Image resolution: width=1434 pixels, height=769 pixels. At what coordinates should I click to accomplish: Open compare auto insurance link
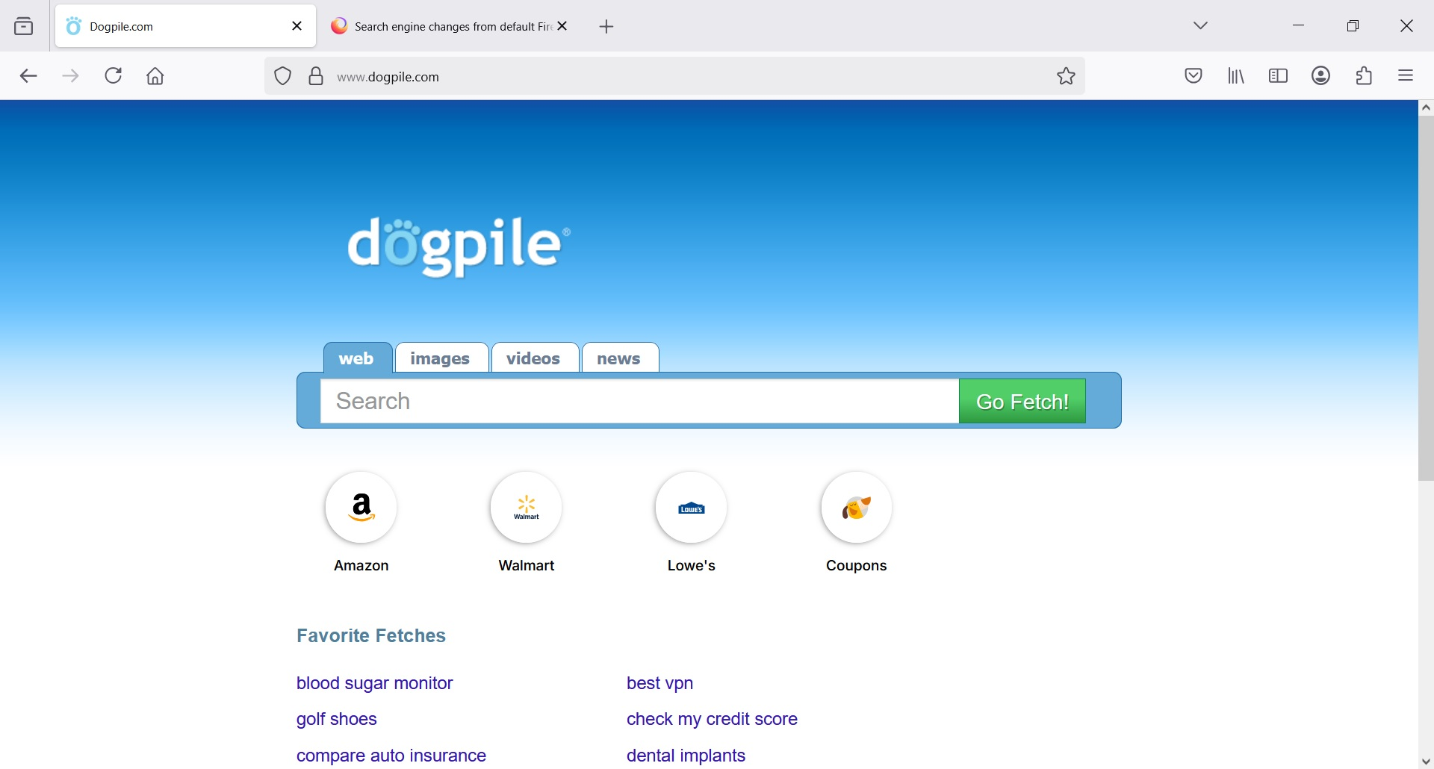tap(391, 756)
